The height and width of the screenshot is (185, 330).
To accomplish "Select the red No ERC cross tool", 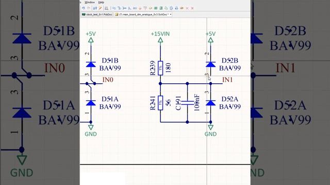I will coord(187,8).
